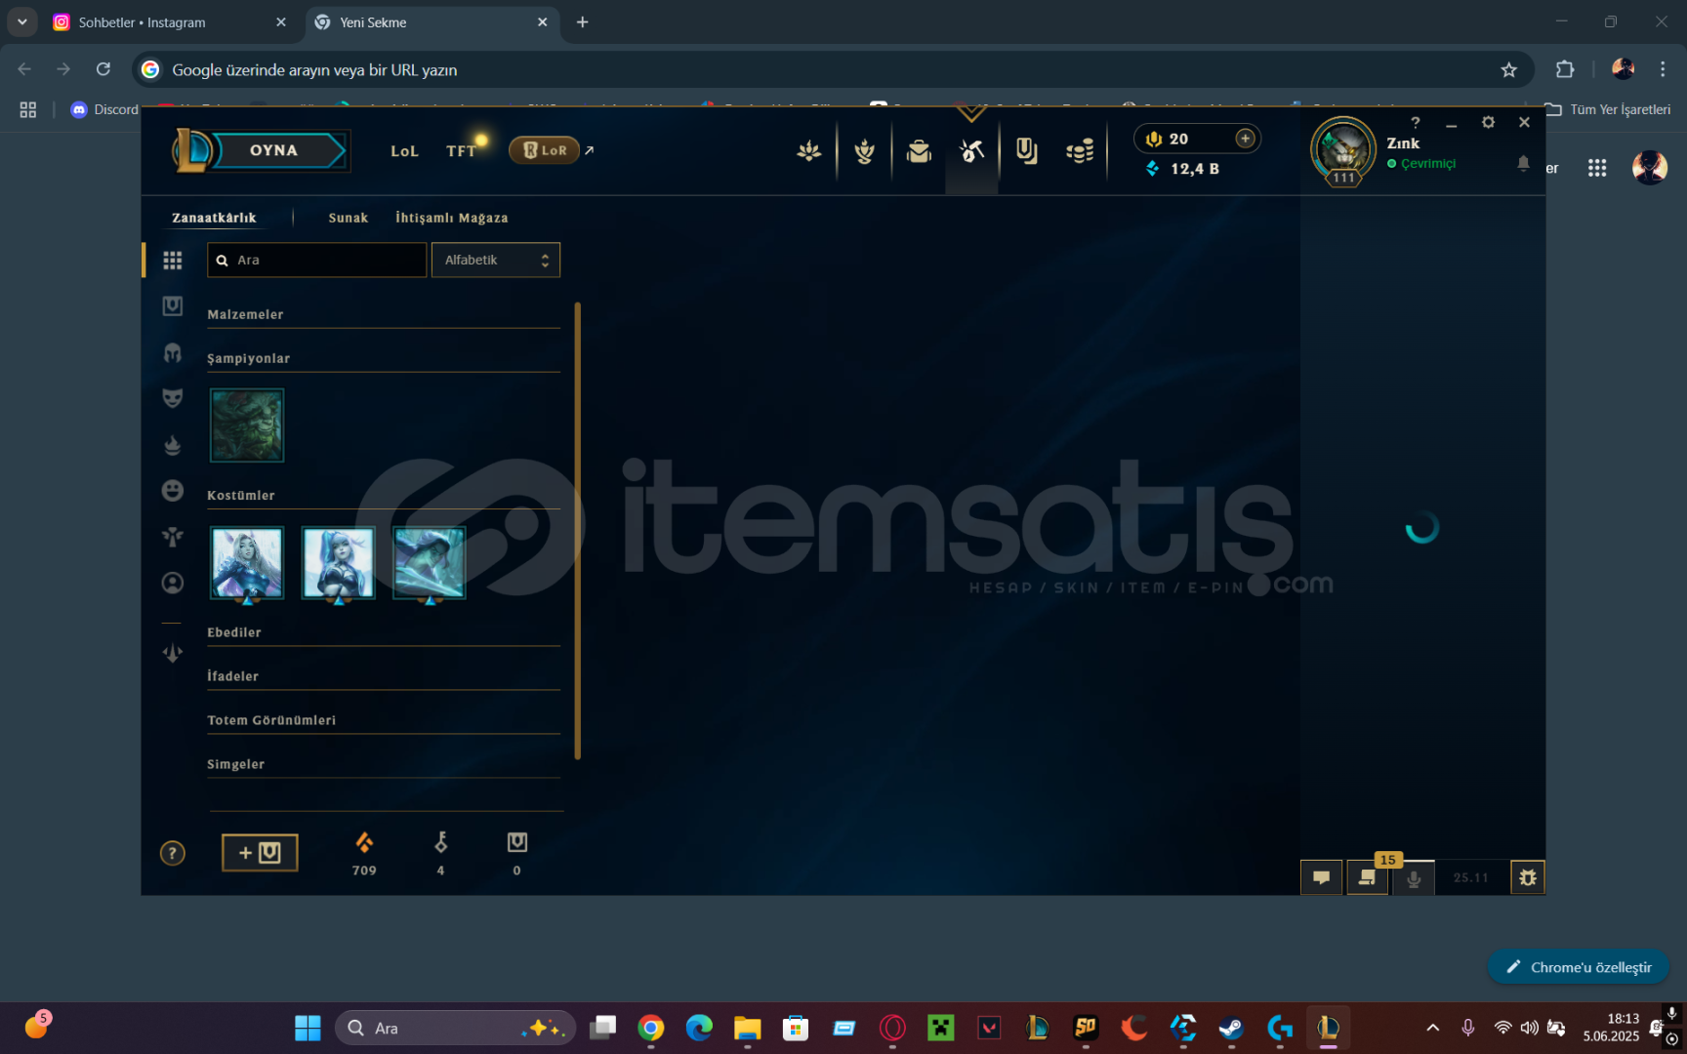
Task: Switch to the Sunak tab
Action: pyautogui.click(x=349, y=218)
